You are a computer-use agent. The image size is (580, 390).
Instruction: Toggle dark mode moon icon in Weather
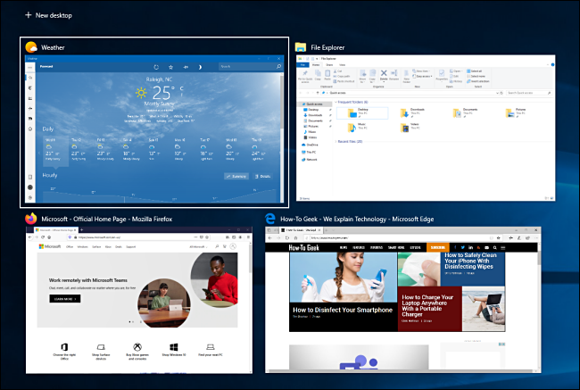(x=200, y=67)
